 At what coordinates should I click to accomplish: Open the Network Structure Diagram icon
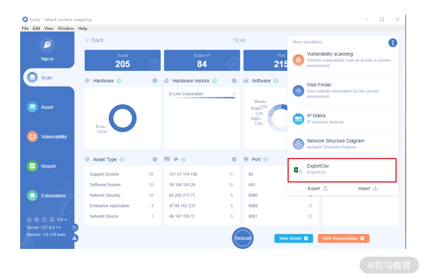tap(298, 144)
